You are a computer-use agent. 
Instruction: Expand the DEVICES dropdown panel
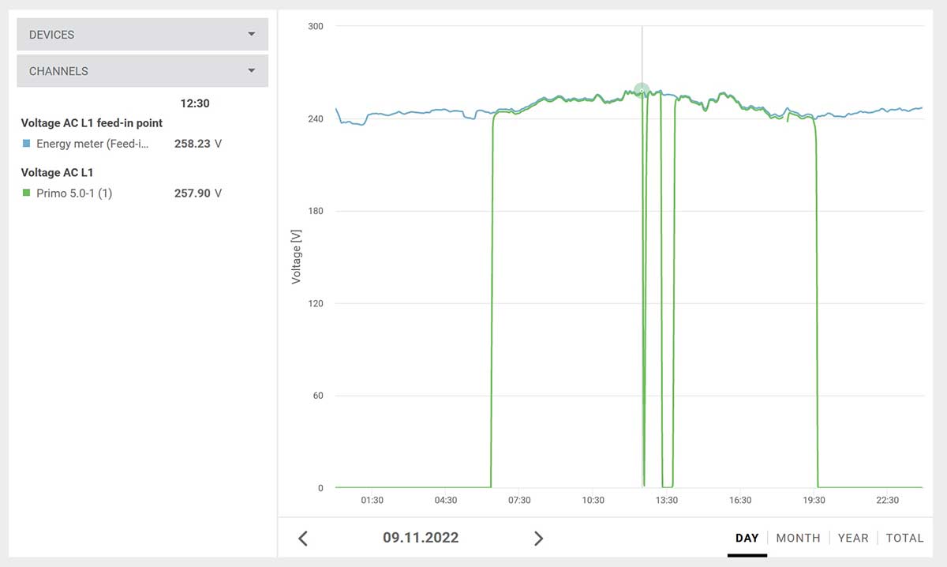143,35
